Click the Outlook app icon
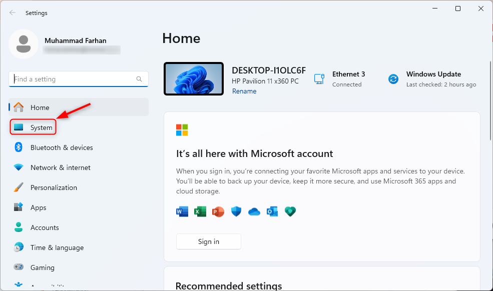The width and height of the screenshot is (493, 291). (x=272, y=211)
